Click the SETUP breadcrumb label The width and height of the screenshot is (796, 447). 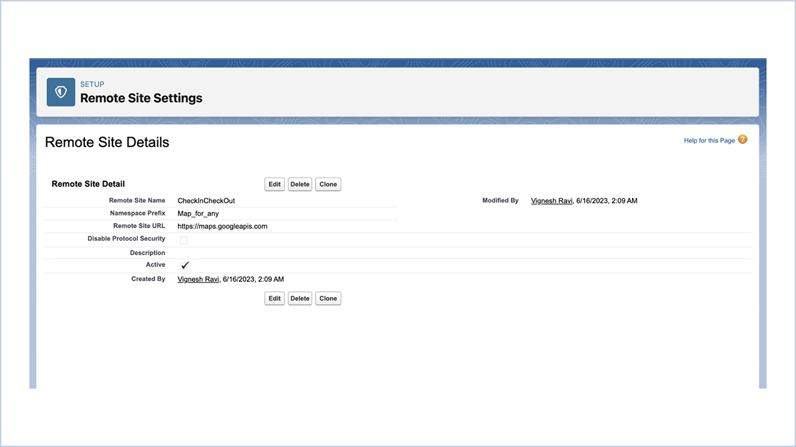coord(92,84)
